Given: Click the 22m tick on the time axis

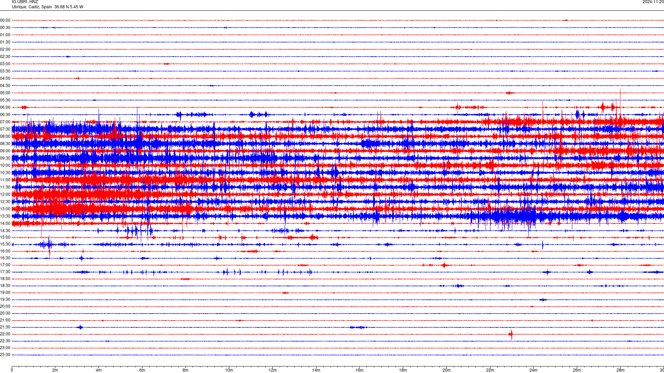Looking at the screenshot, I should (490, 370).
